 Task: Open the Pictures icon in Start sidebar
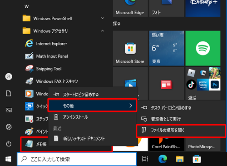coord(9,110)
